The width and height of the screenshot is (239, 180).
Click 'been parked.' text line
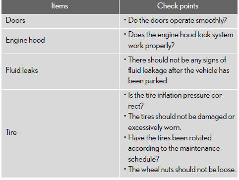[x=148, y=81]
